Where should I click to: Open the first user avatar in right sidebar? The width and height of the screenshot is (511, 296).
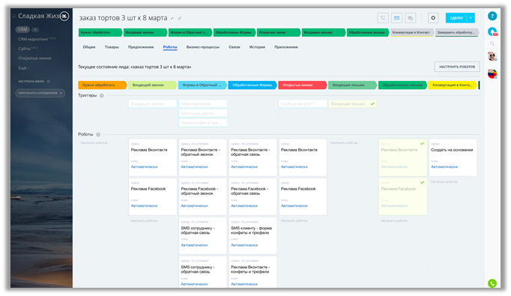492,56
